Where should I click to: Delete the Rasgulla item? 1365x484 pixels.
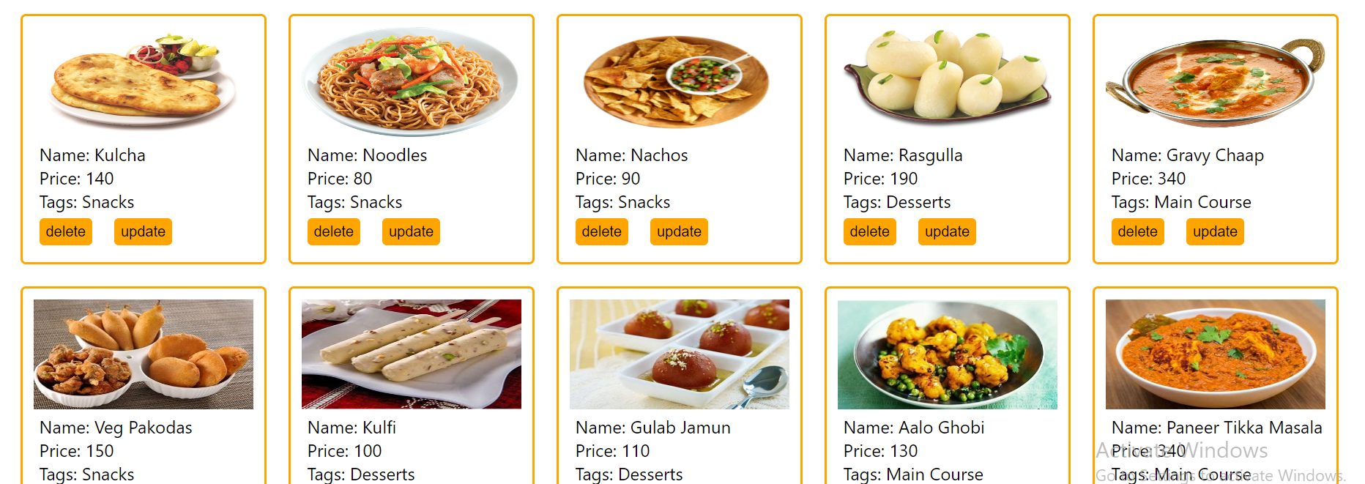click(870, 231)
